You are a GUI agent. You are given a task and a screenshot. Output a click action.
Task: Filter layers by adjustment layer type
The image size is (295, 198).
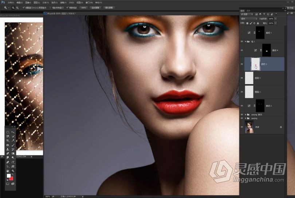[260, 14]
